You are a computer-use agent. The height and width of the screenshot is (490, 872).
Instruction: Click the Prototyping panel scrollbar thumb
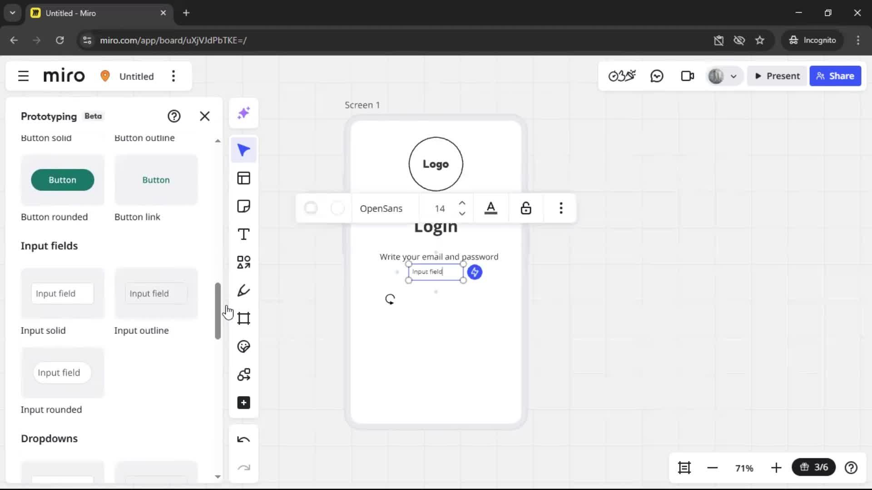[x=218, y=311]
